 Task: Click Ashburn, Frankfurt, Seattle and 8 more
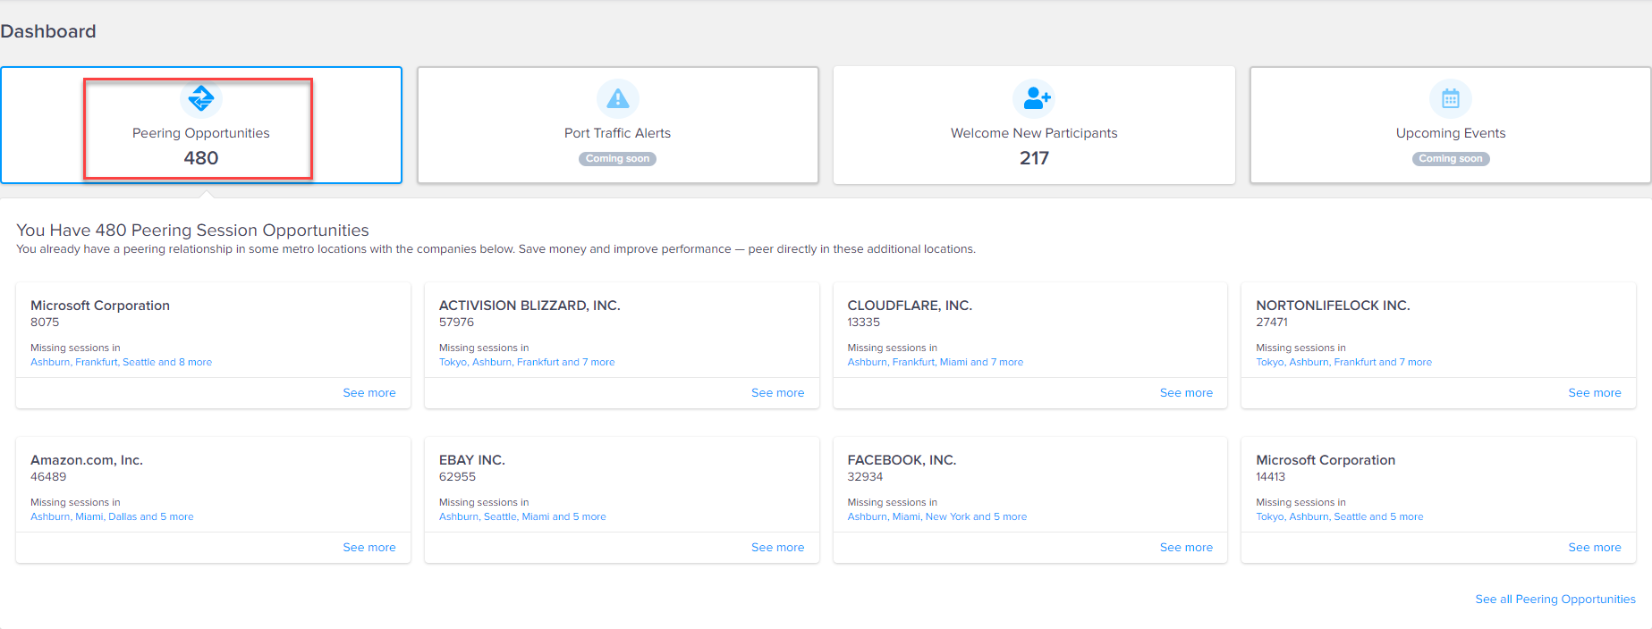pyautogui.click(x=121, y=363)
